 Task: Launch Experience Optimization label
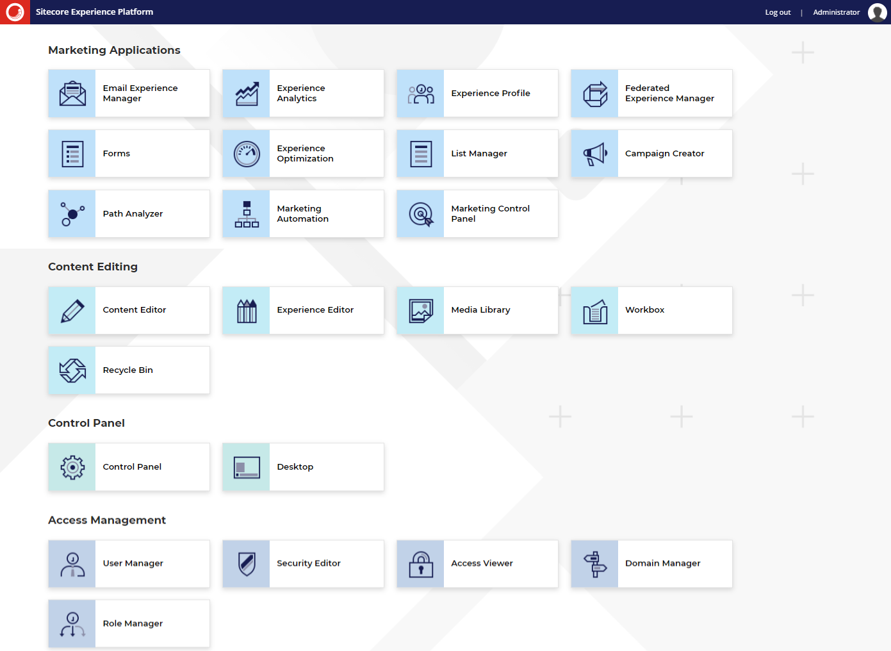pyautogui.click(x=305, y=154)
